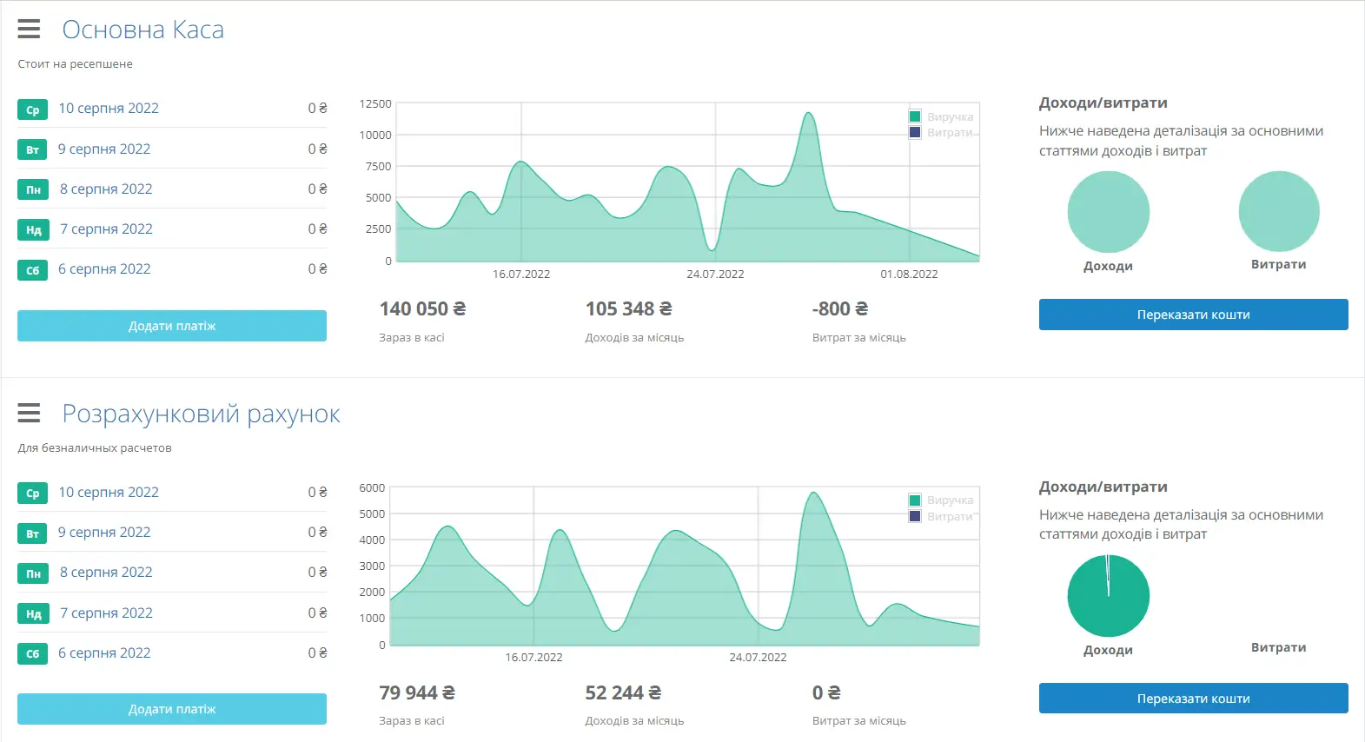The height and width of the screenshot is (742, 1365).
Task: Open 10 серпня 2022 in Основна Каса
Action: [109, 109]
